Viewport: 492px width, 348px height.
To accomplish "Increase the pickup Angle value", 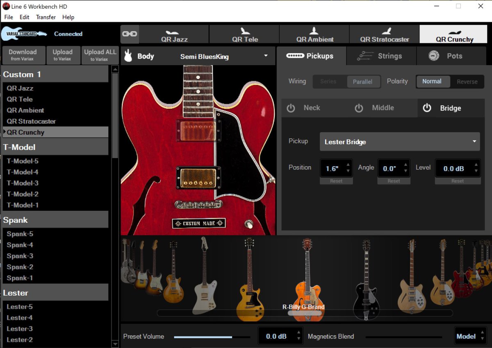I will point(405,165).
